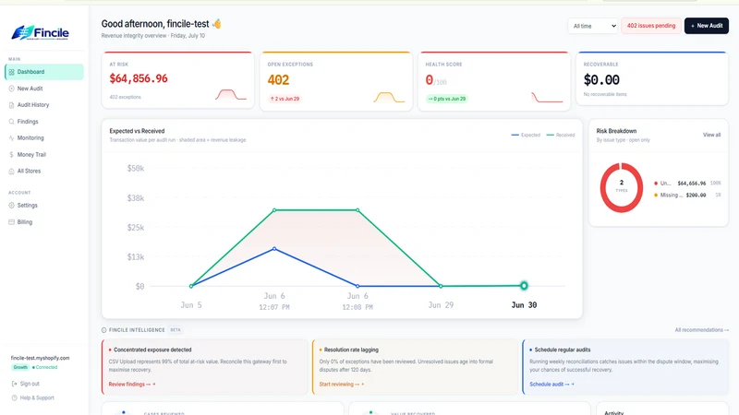Click the Jun 30 data point on chart
739x415 pixels.
coord(524,285)
